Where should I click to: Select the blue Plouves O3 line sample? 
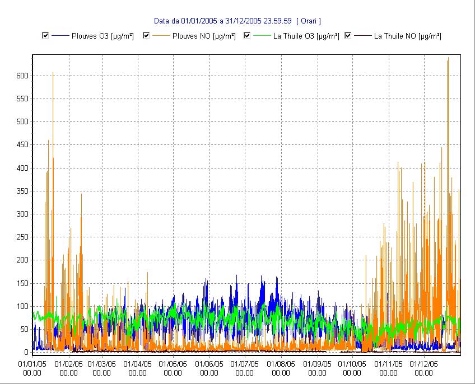pos(60,36)
